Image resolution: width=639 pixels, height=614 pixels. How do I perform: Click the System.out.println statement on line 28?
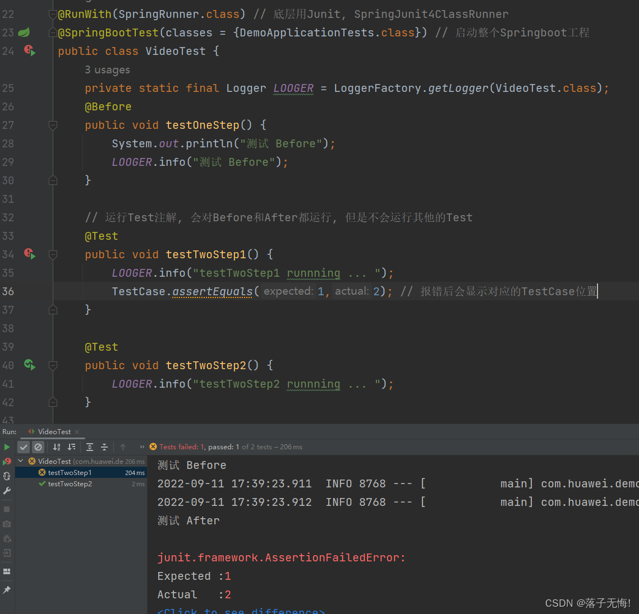coord(223,143)
